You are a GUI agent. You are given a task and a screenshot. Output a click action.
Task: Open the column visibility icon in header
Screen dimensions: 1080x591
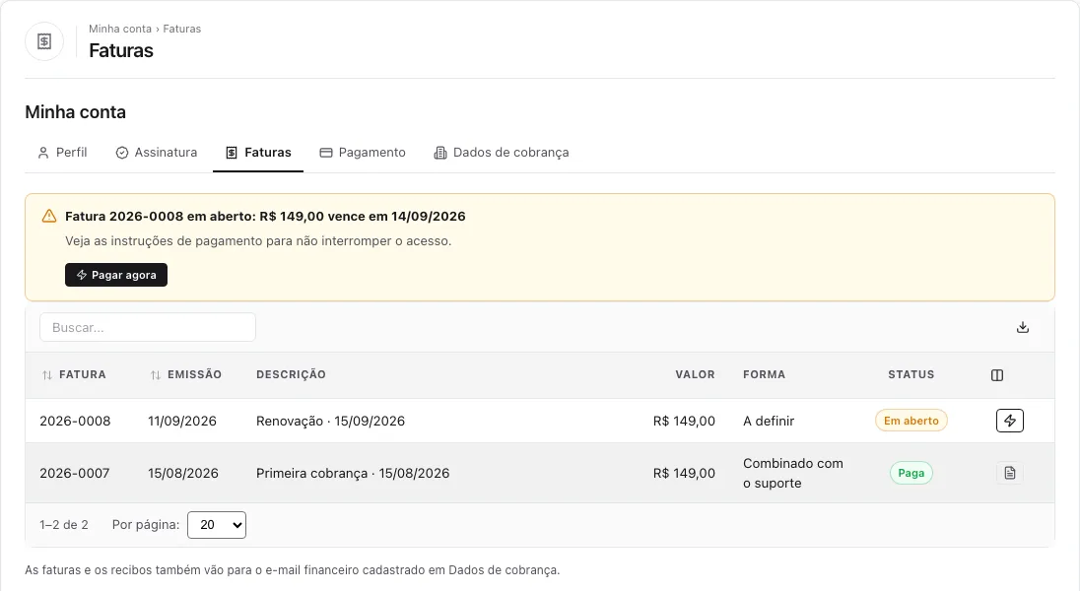(996, 374)
